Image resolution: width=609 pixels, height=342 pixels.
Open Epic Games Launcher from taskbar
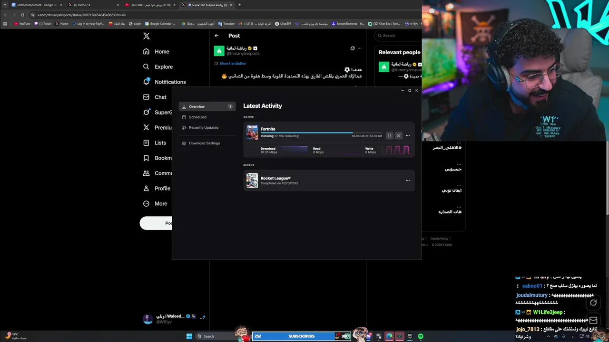(410, 336)
